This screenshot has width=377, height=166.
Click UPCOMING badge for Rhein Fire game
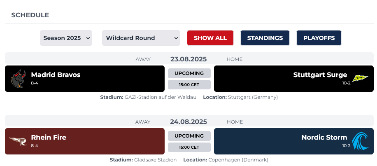tap(189, 136)
